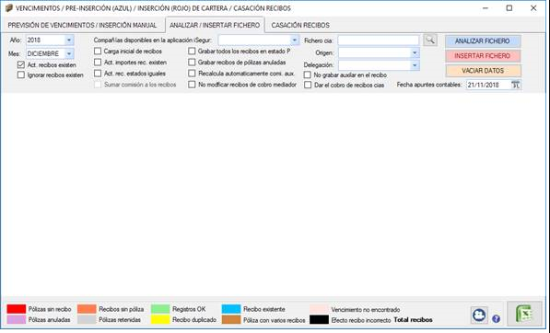Open the Origen dropdown
The image size is (550, 333).
tap(415, 52)
